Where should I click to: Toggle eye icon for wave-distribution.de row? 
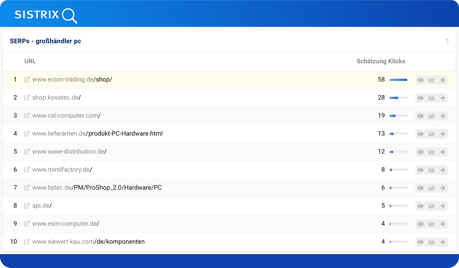tap(421, 152)
